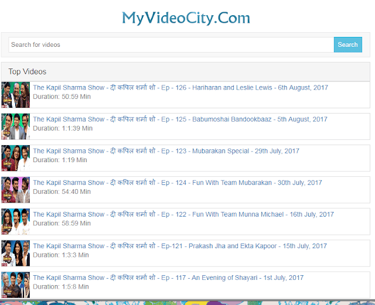Click the blue Search button
This screenshot has height=305, width=375.
tap(347, 44)
